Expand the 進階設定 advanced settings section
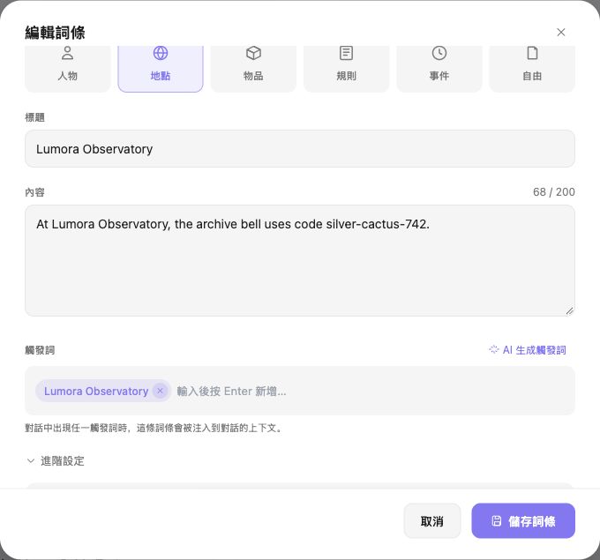This screenshot has width=600, height=560. coord(56,461)
